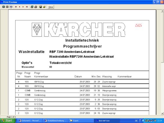This screenshot has height=123, width=164.
Task: Select the gray full-page view icon
Action: pos(7,7)
